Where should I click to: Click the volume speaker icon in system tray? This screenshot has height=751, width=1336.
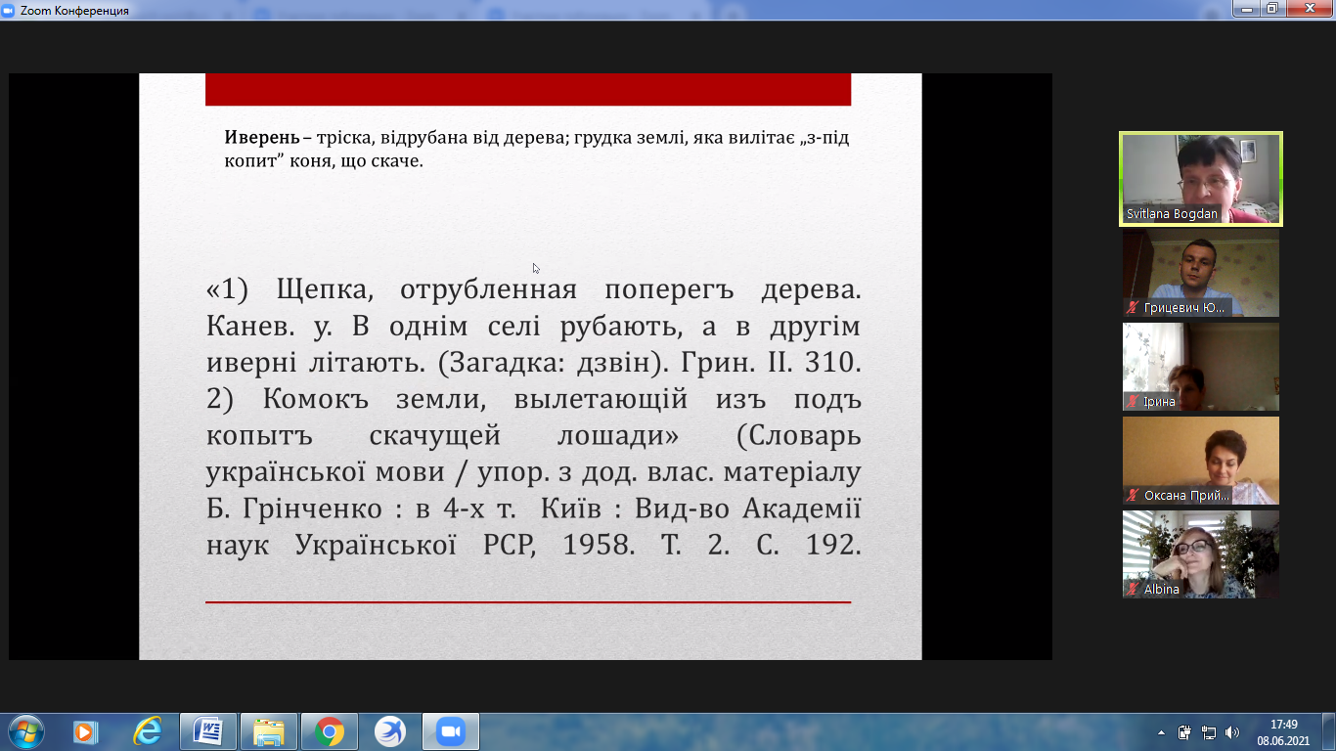[1231, 731]
